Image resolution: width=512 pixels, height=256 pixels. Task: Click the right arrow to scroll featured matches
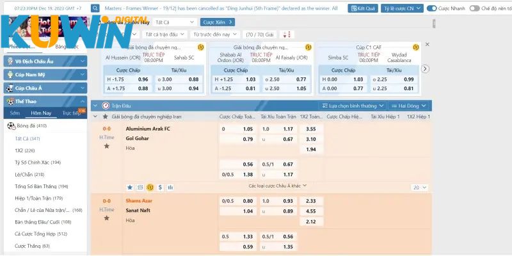click(x=424, y=69)
